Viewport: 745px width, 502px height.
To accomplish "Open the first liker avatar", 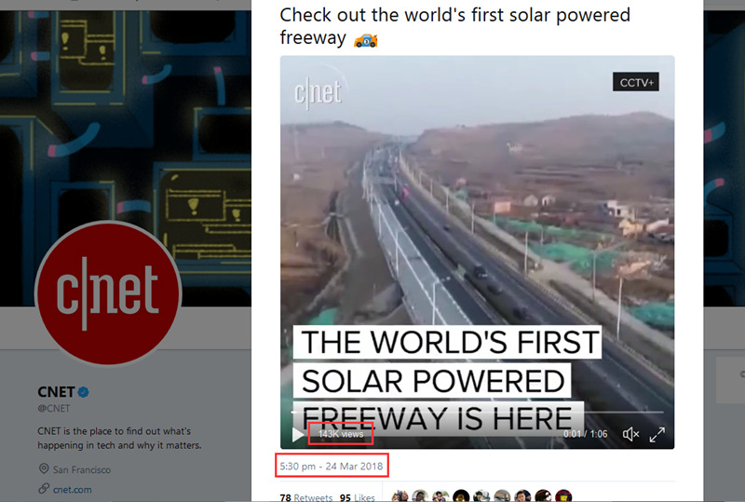I will click(x=400, y=495).
